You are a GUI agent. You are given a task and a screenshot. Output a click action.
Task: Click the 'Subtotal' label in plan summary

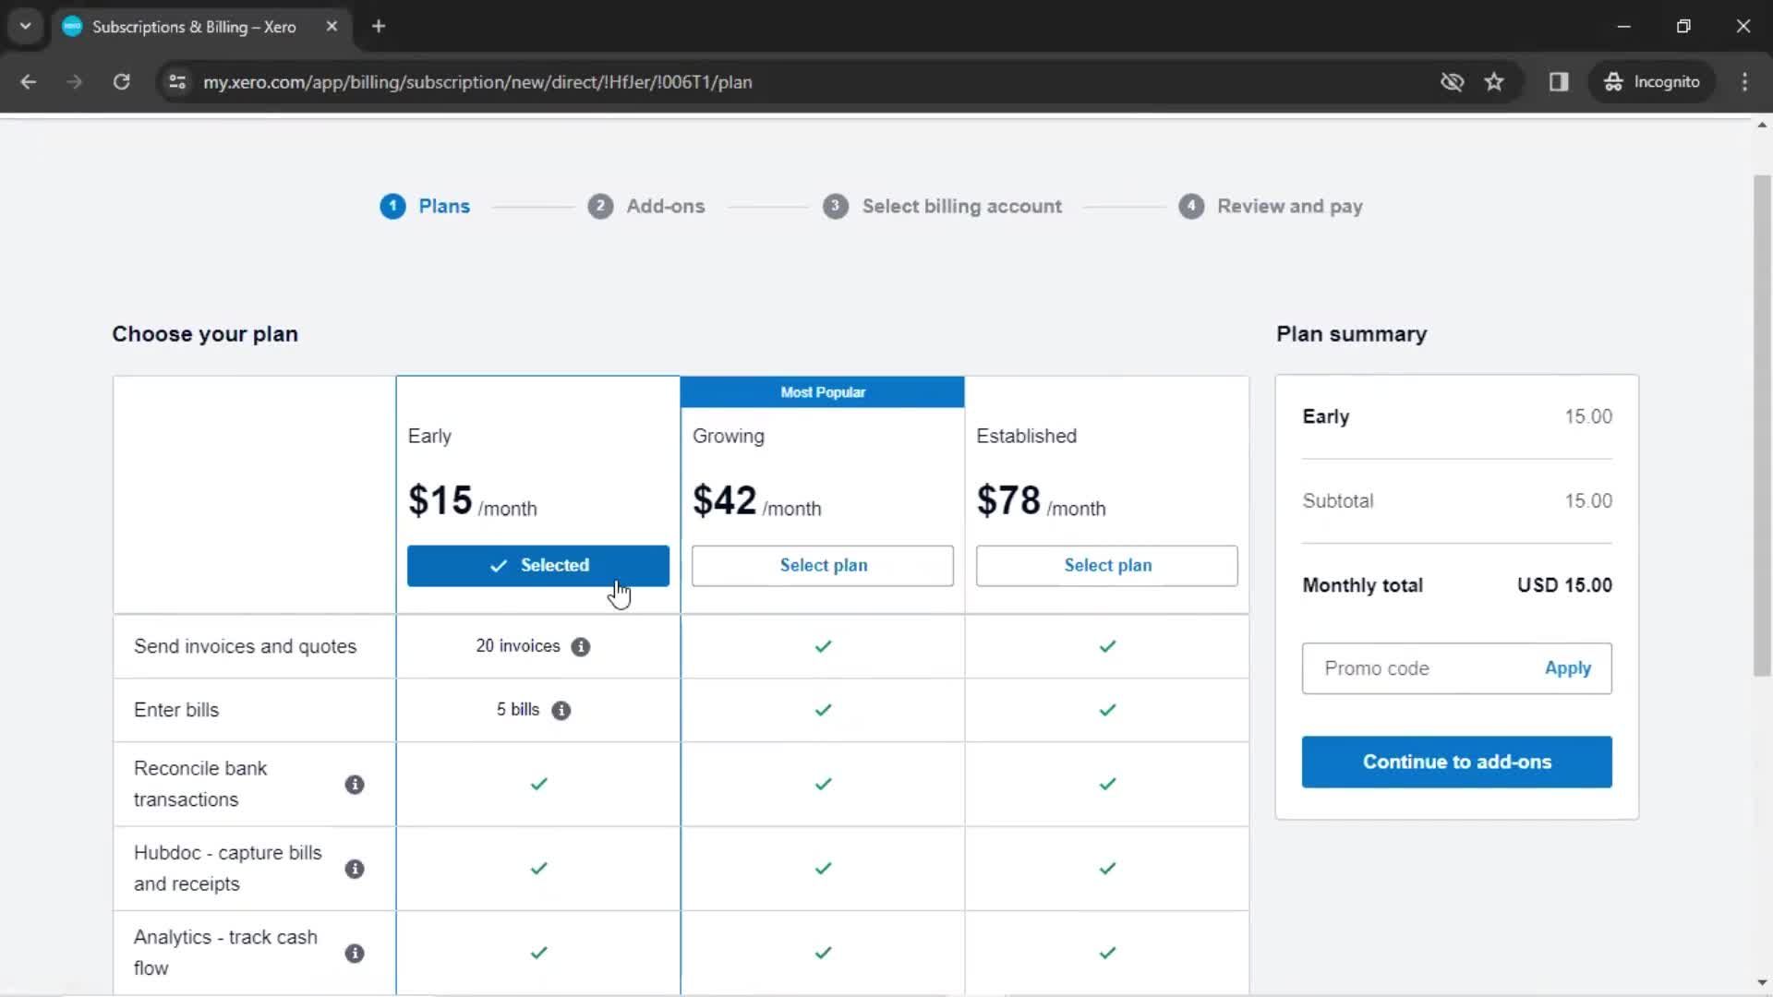tap(1337, 500)
